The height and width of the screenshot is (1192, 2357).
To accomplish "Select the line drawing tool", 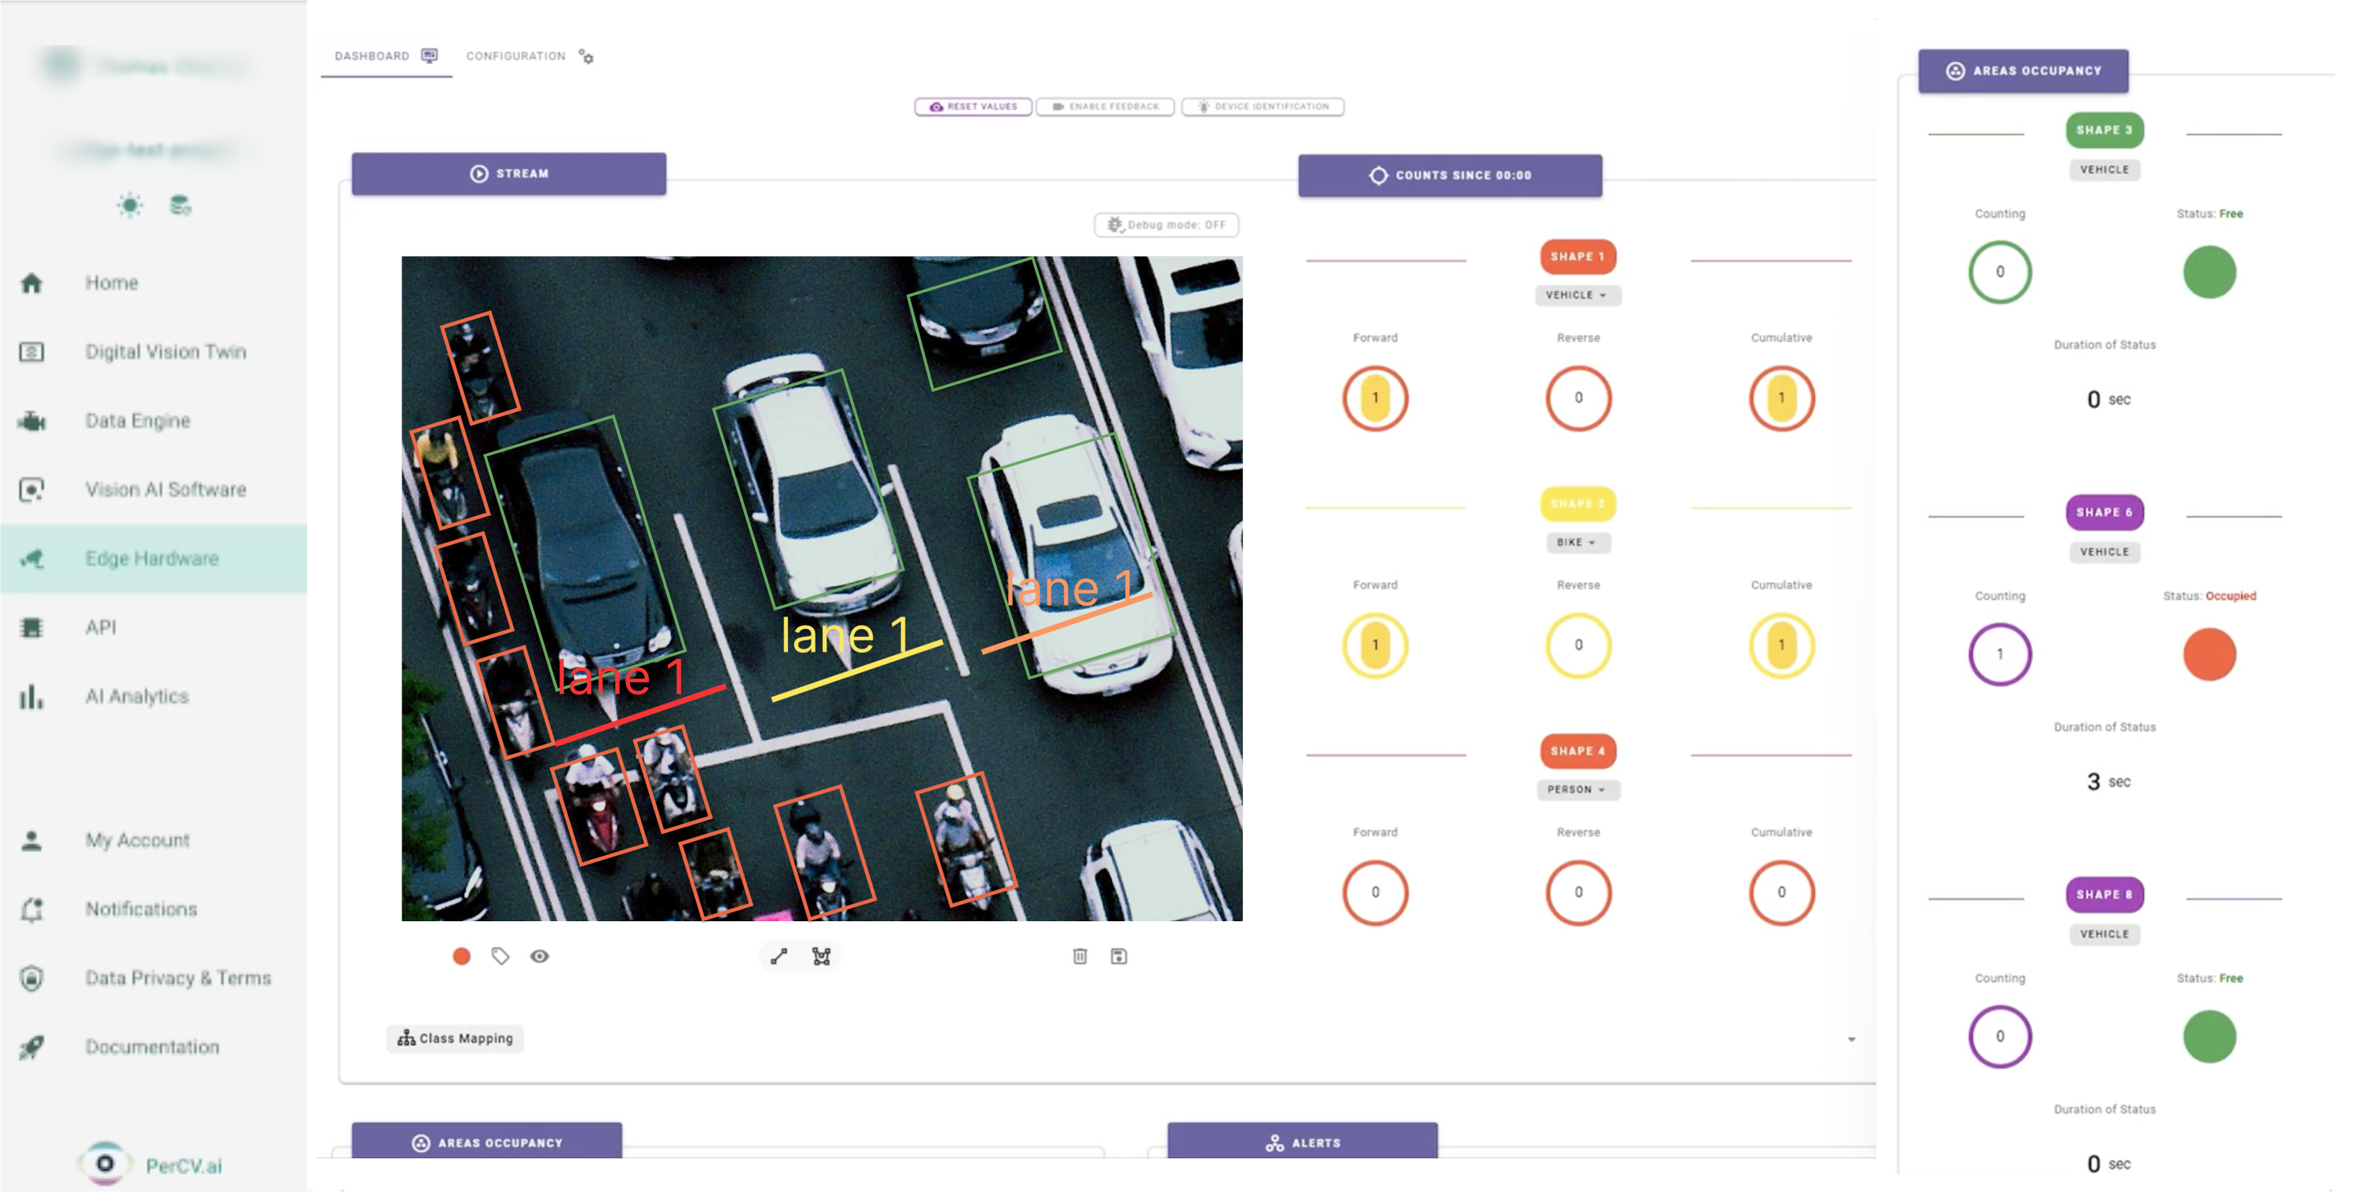I will click(779, 956).
